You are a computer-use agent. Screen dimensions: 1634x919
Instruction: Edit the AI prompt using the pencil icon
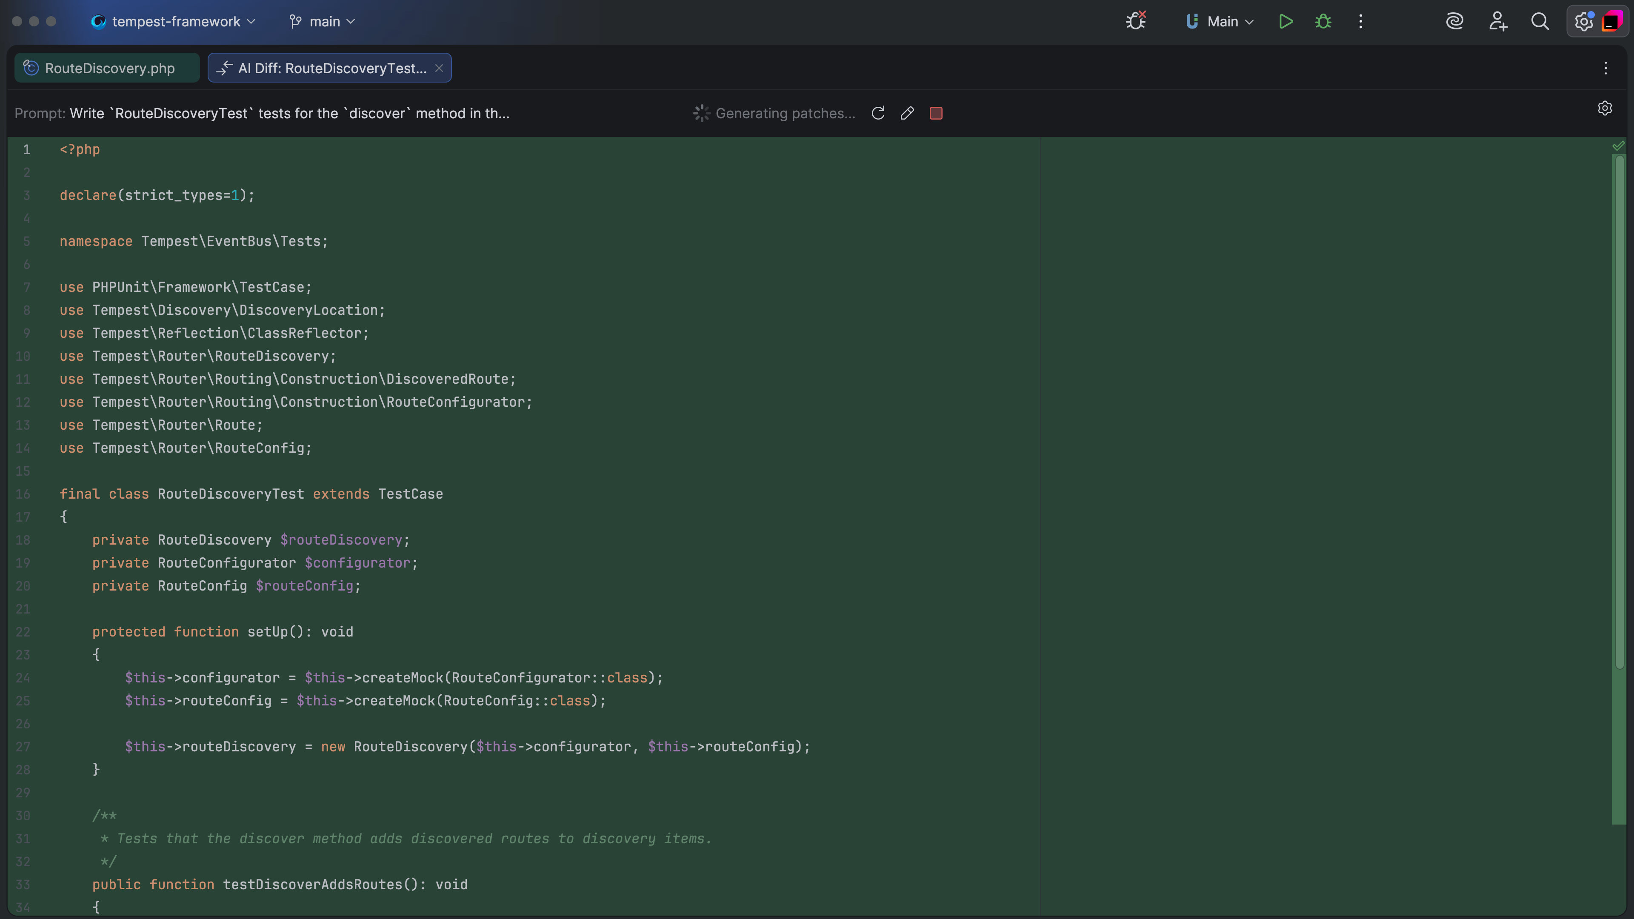tap(907, 113)
